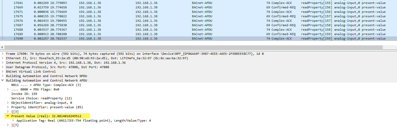
Task: Expand the PDU Flags 0x0 field
Action: [8, 89]
